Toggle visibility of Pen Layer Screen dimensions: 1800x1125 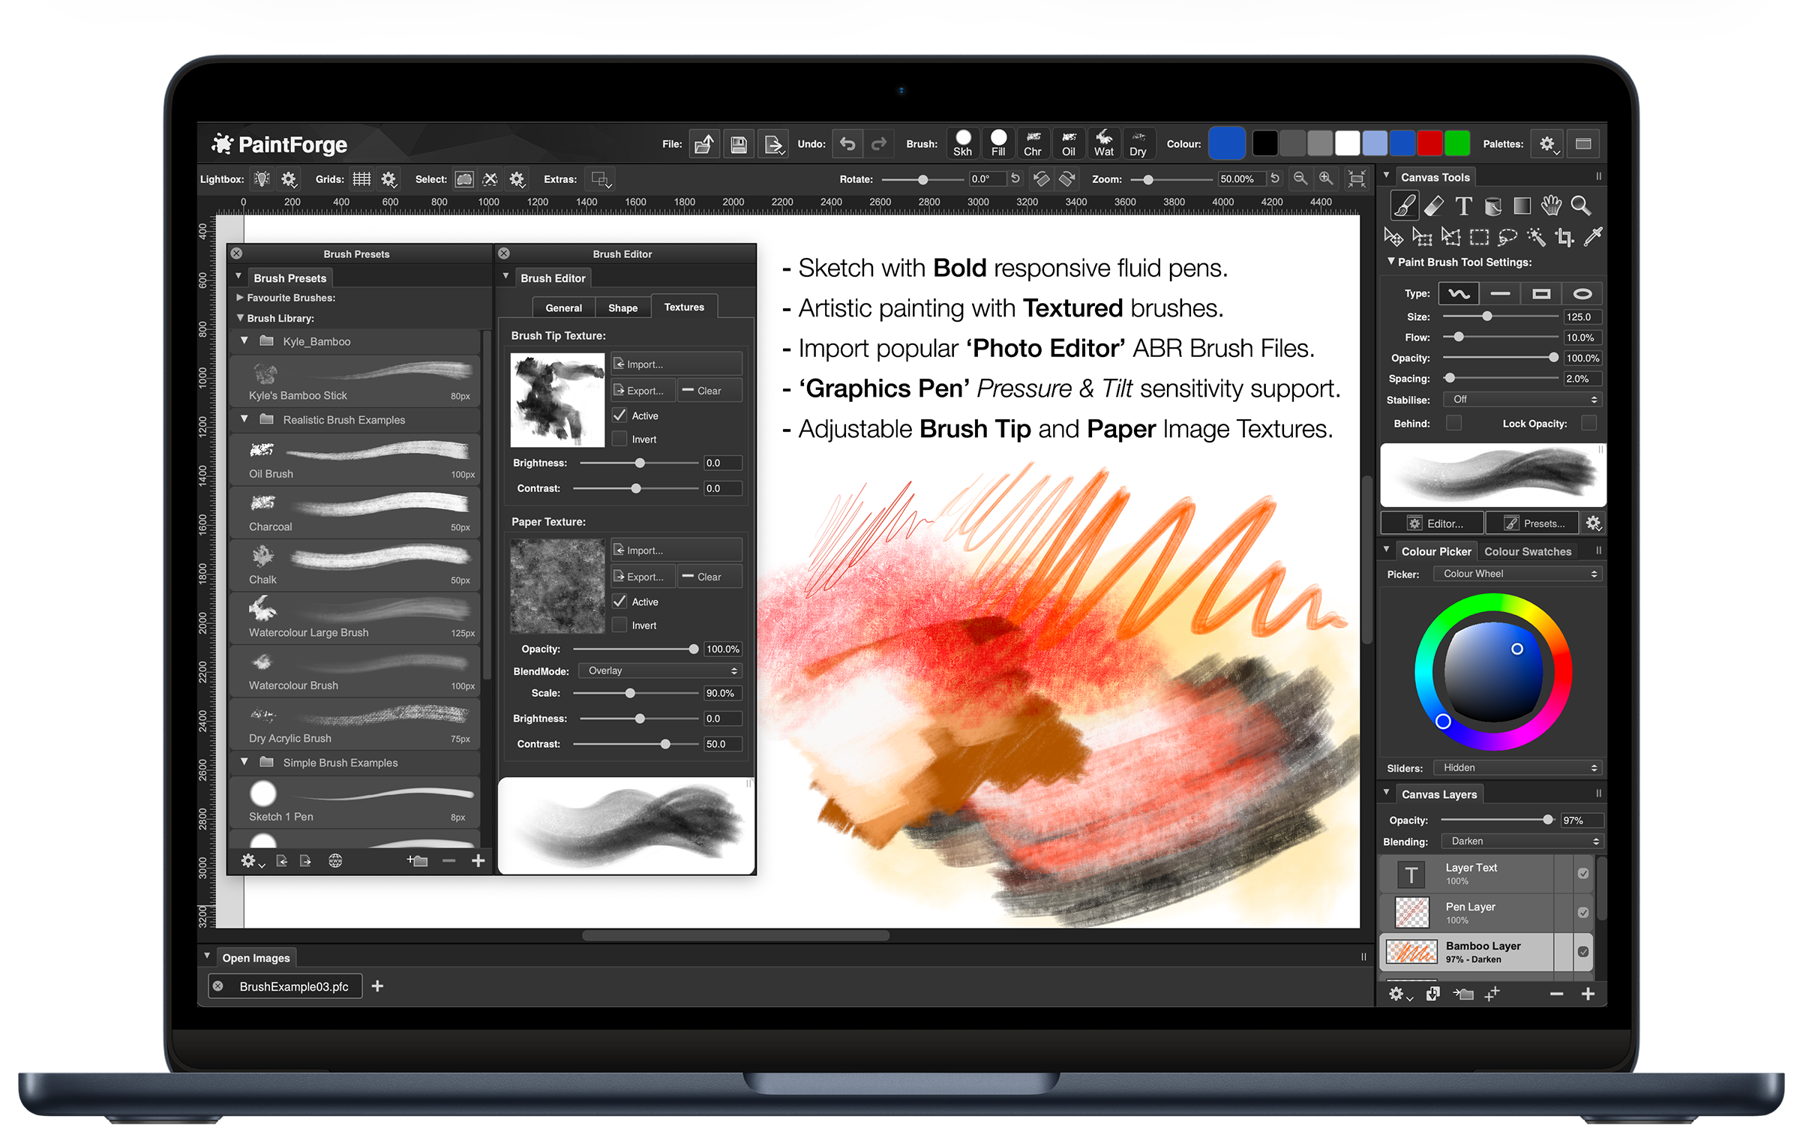pyautogui.click(x=1582, y=913)
